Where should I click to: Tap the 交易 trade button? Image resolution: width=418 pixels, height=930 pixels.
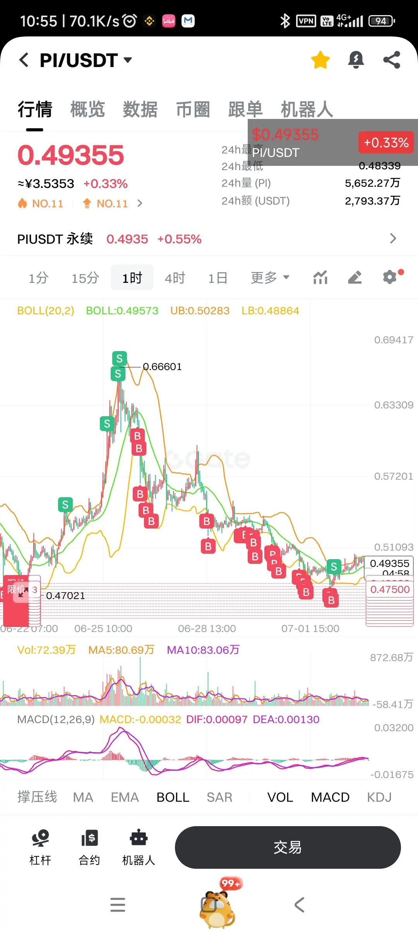(288, 847)
